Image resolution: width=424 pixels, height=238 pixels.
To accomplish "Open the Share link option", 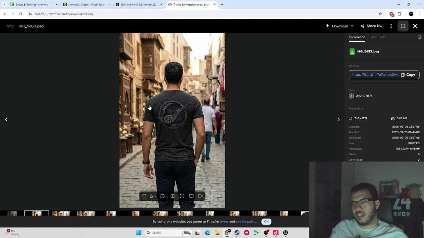I will click(371, 26).
